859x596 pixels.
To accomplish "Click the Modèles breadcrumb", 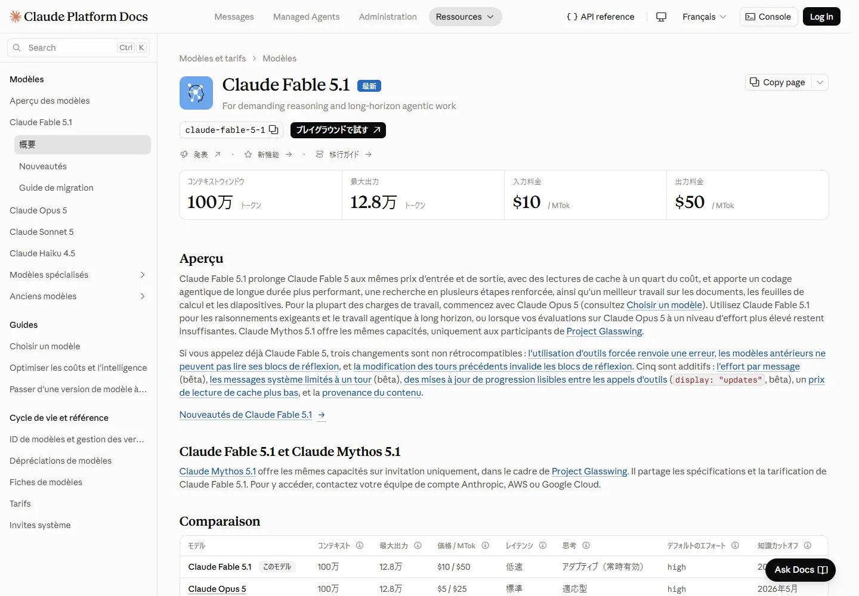I will [279, 58].
